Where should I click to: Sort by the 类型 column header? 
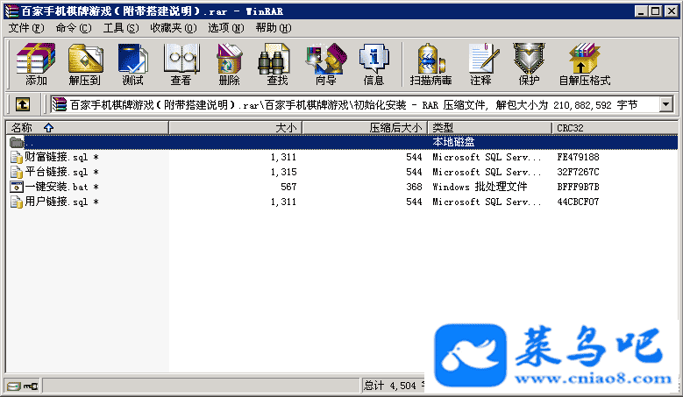click(490, 128)
